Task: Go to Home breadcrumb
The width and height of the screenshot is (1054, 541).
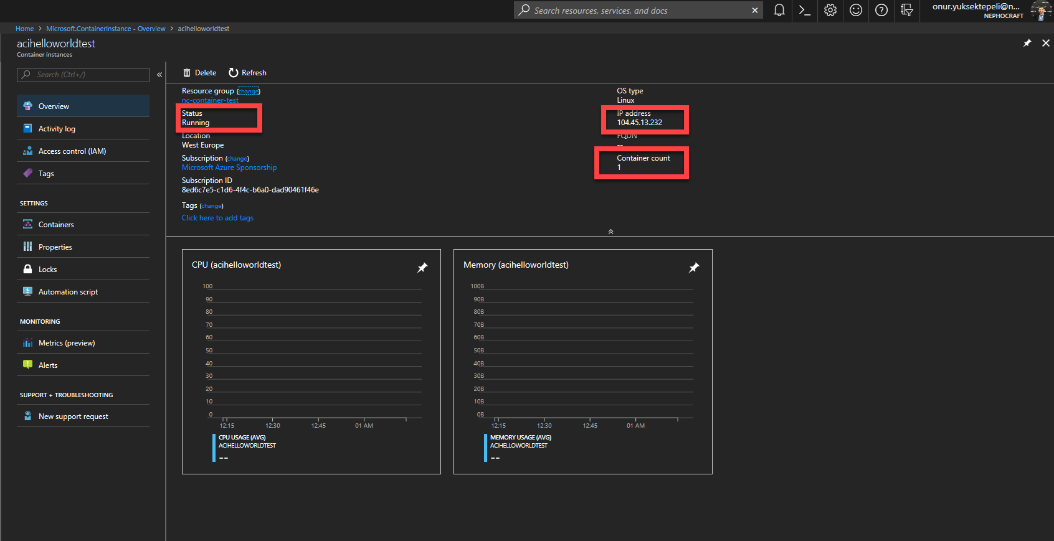Action: point(25,29)
